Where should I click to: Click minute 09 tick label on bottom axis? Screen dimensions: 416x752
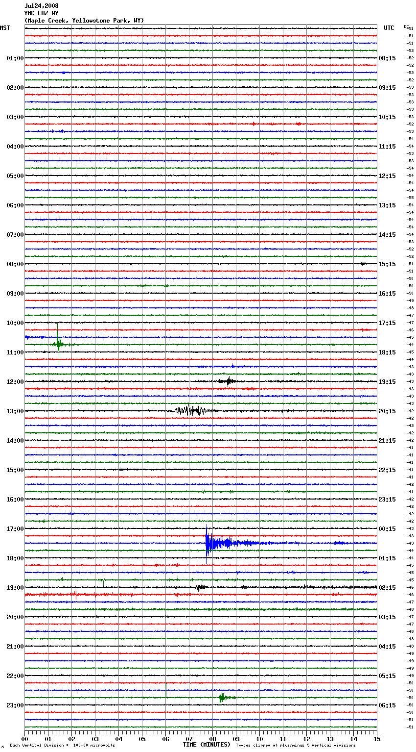pyautogui.click(x=236, y=739)
